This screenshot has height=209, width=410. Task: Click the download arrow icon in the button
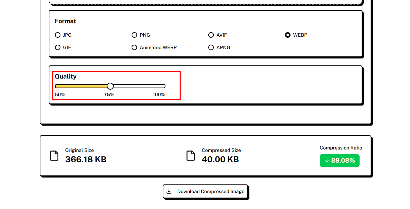point(169,191)
